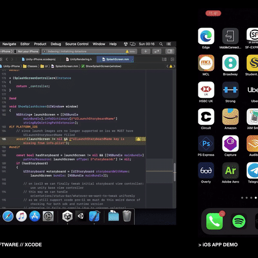
Task: Open the Unity editor in dock
Action: pos(81,216)
